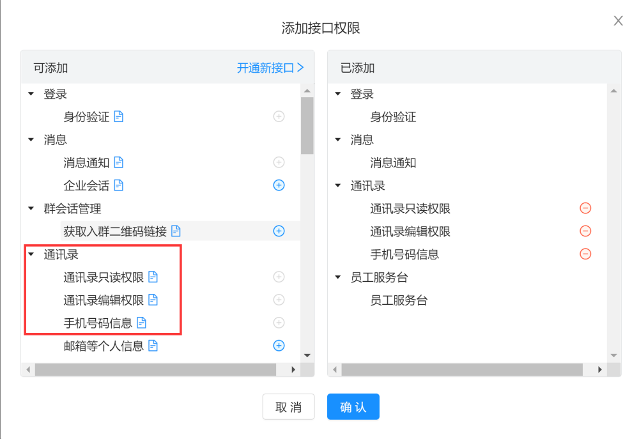Add 邮箱等个人信息 via its plus icon

(x=279, y=346)
